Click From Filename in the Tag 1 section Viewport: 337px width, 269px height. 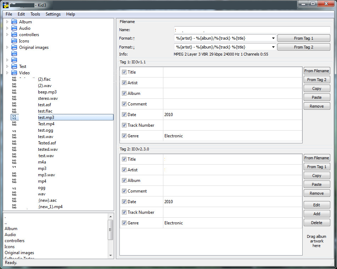(x=316, y=71)
